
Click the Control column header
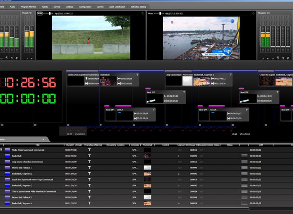pyautogui.click(x=166, y=145)
